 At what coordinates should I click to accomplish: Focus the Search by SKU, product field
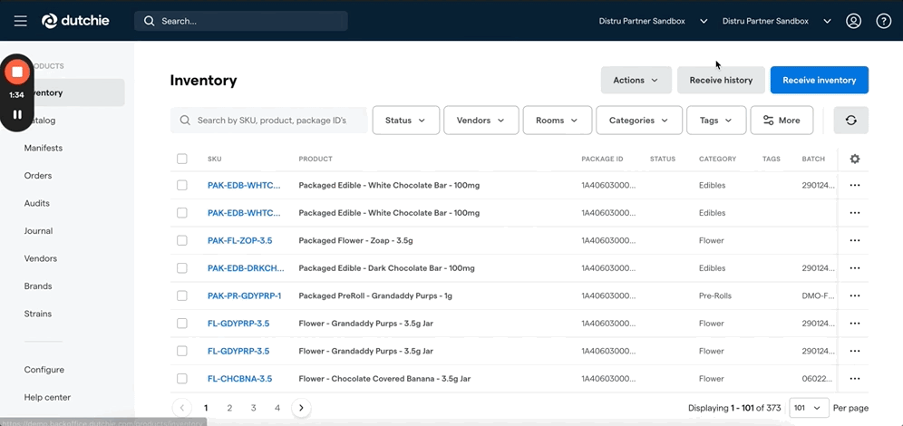coord(269,121)
